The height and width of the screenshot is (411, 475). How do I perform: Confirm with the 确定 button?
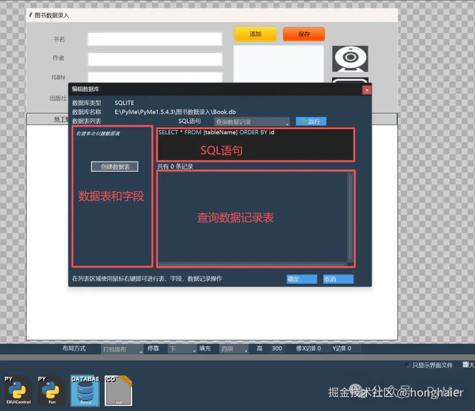301,279
